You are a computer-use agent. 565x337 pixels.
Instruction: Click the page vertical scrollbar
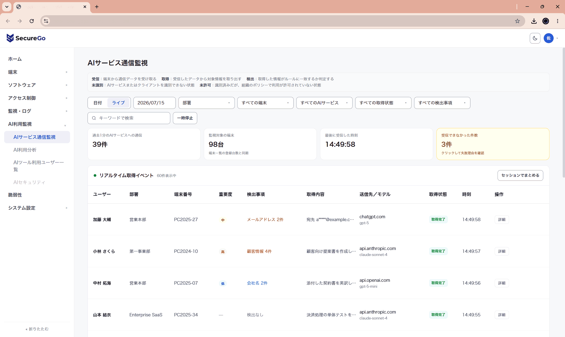563,113
